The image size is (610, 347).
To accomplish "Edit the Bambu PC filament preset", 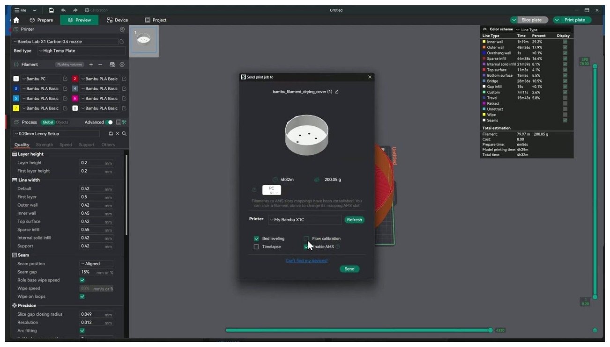I will pyautogui.click(x=65, y=79).
